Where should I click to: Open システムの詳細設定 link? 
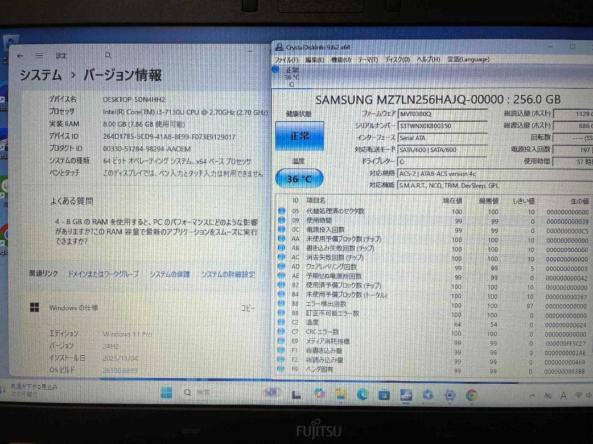(x=228, y=275)
